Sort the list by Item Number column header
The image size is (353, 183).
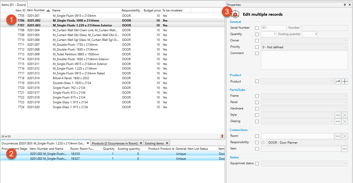(x=36, y=10)
